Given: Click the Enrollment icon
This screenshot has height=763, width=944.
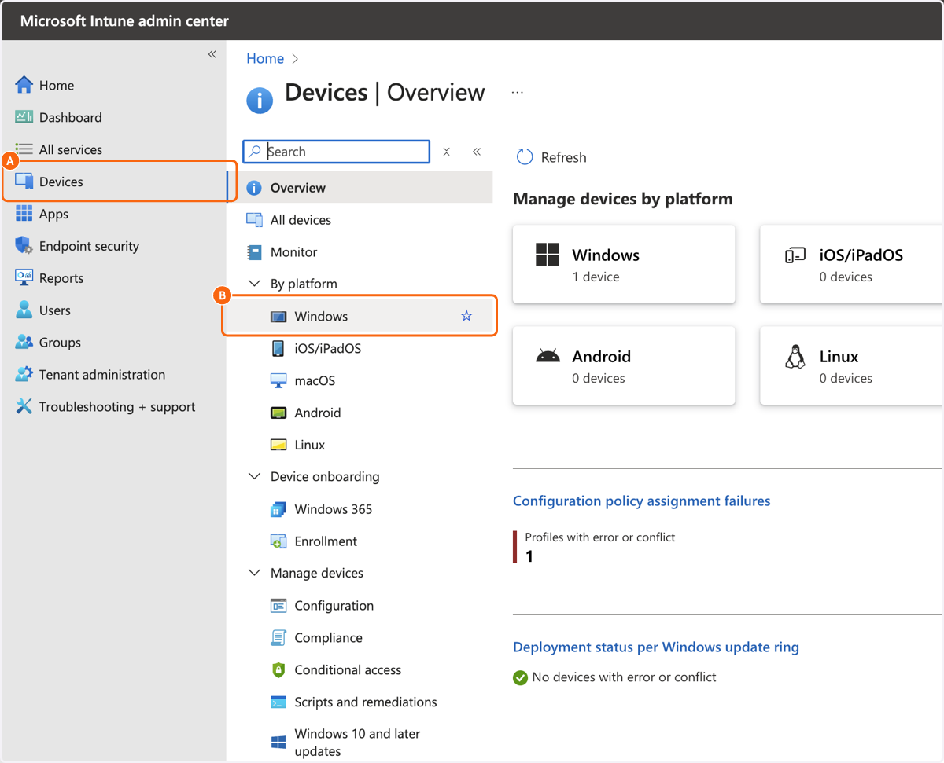Looking at the screenshot, I should coord(278,541).
